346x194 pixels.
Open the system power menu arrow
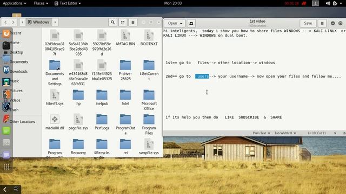(x=341, y=3)
